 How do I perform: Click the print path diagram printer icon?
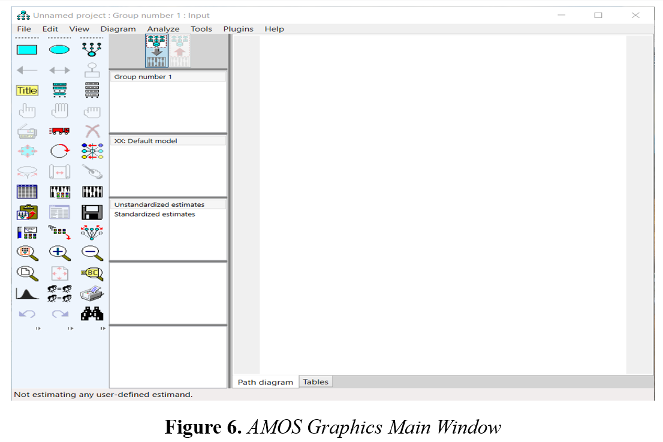[x=92, y=293]
